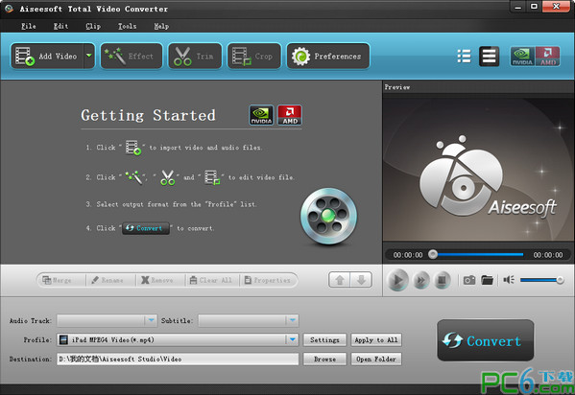This screenshot has height=395, width=575.
Task: Adjust the volume slider
Action: 541,280
